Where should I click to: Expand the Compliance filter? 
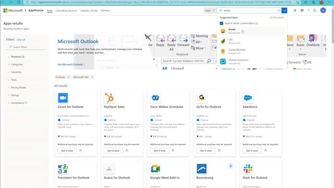click(x=16, y=103)
